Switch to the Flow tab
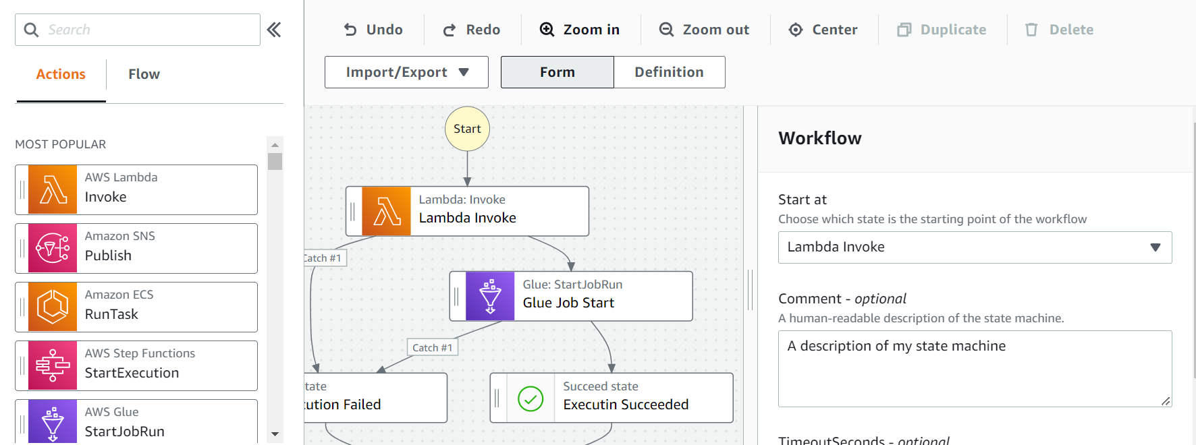The image size is (1196, 445). click(x=144, y=74)
